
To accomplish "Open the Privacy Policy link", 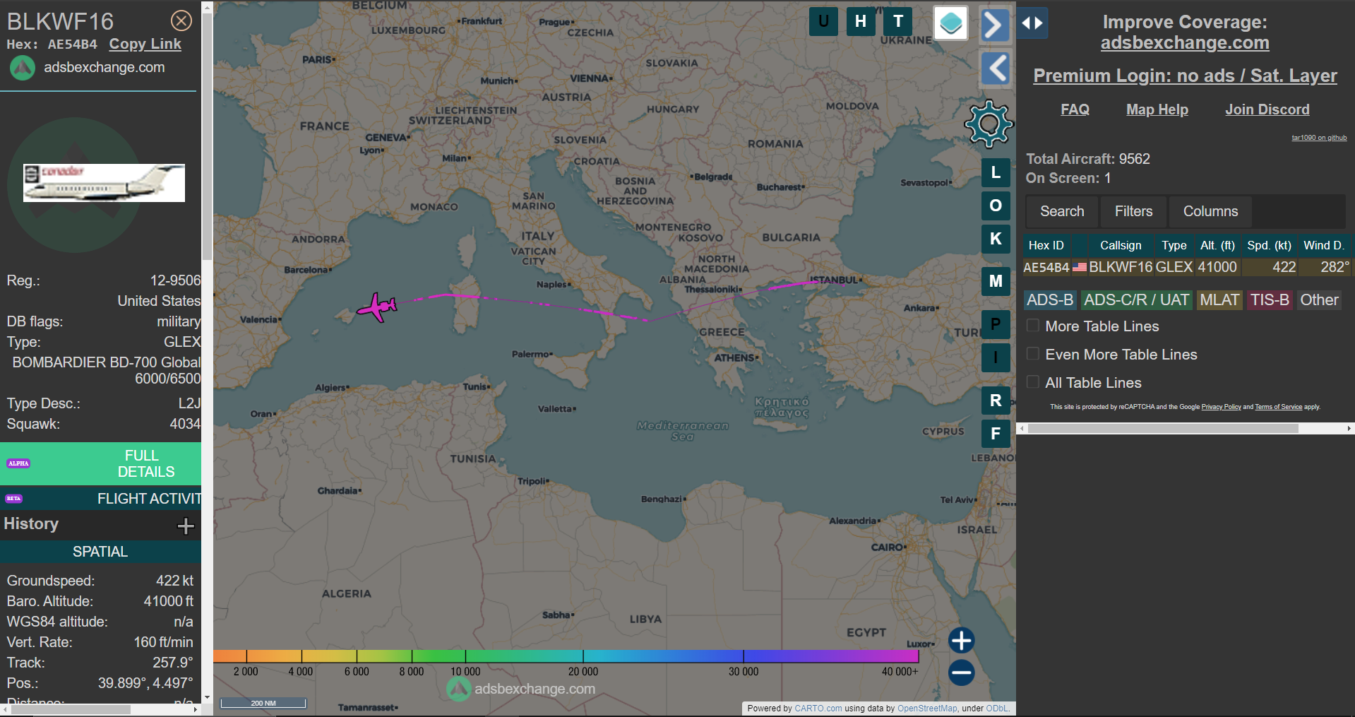I will coord(1221,407).
